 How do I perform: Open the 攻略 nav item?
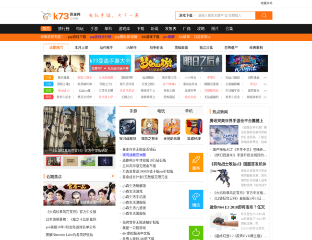[x=201, y=29]
